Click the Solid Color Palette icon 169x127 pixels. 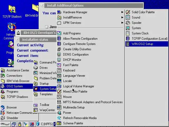click(x=128, y=12)
